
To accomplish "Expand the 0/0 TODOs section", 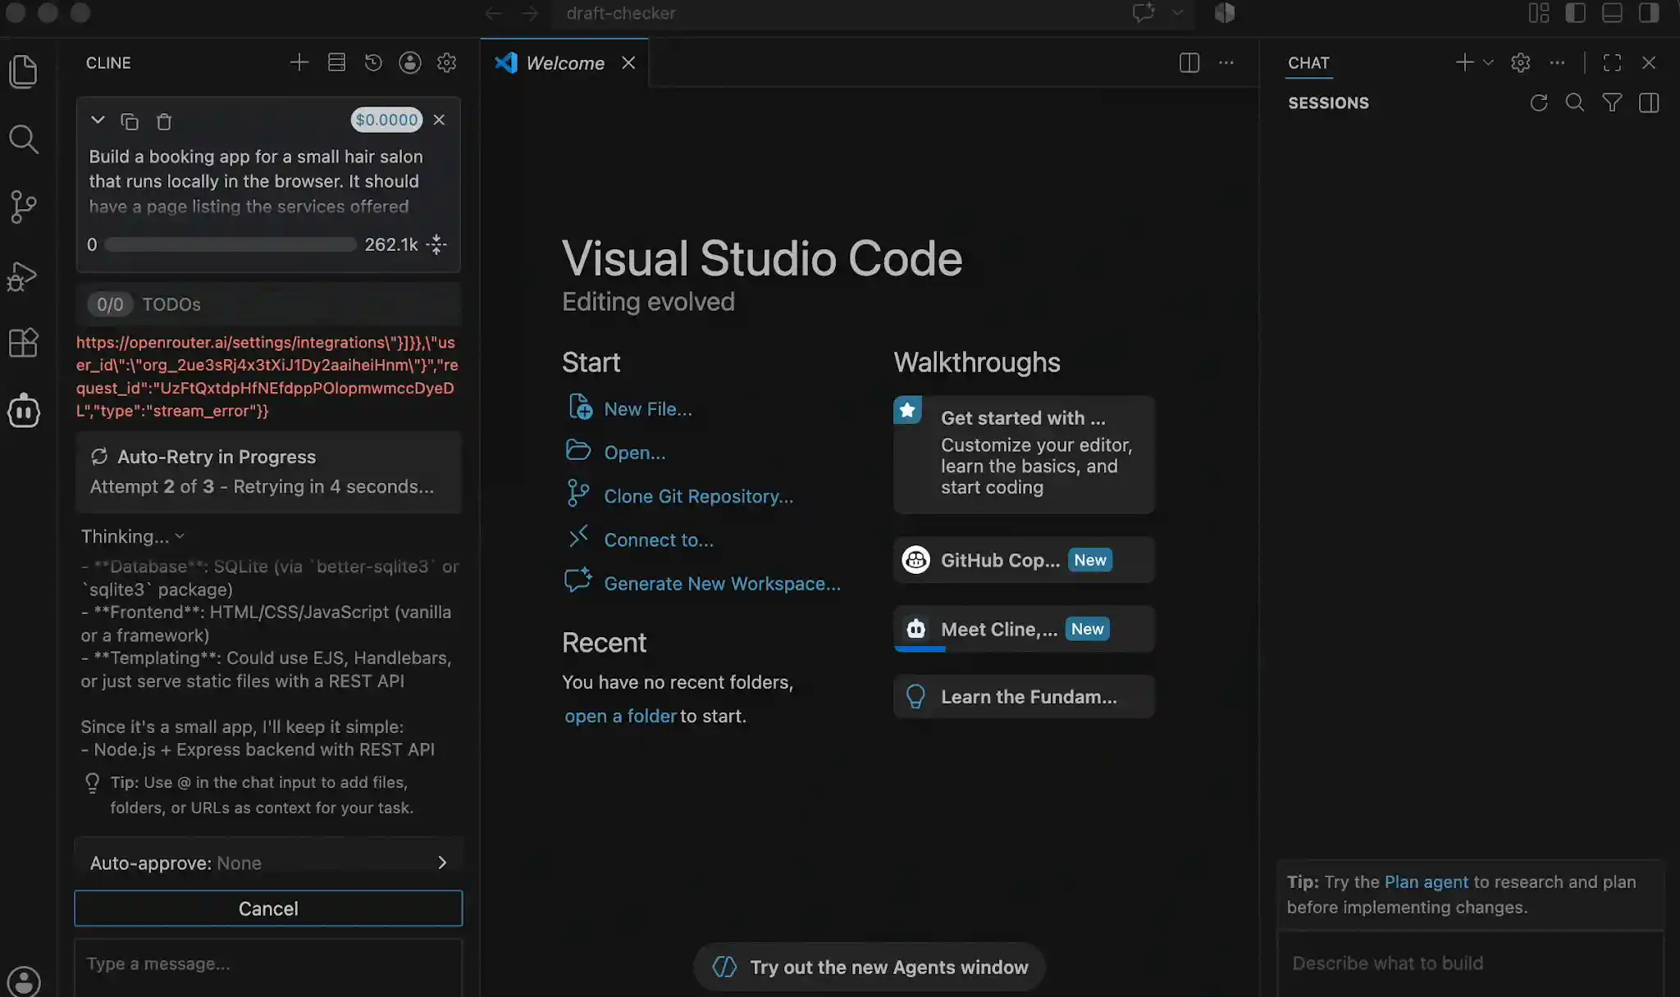I will [268, 304].
